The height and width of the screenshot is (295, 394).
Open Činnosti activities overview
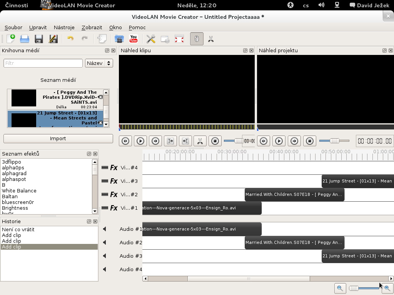[17, 5]
